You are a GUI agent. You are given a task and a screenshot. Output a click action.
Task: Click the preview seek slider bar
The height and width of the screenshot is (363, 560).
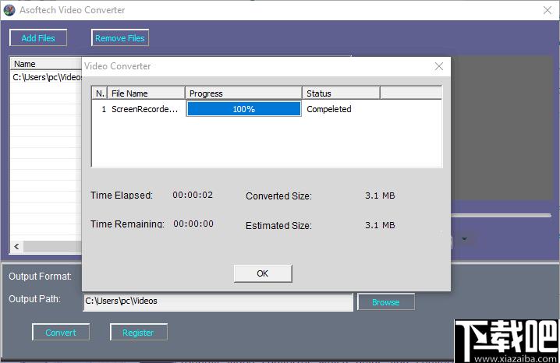pyautogui.click(x=502, y=215)
